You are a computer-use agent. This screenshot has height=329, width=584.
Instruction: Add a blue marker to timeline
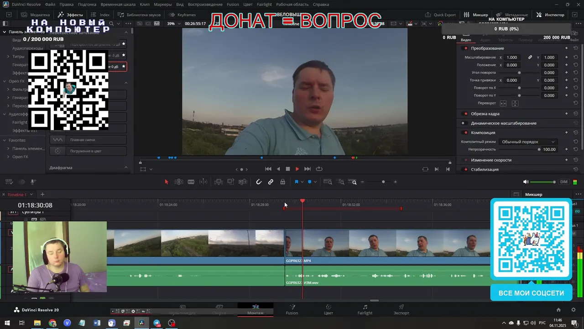click(309, 182)
